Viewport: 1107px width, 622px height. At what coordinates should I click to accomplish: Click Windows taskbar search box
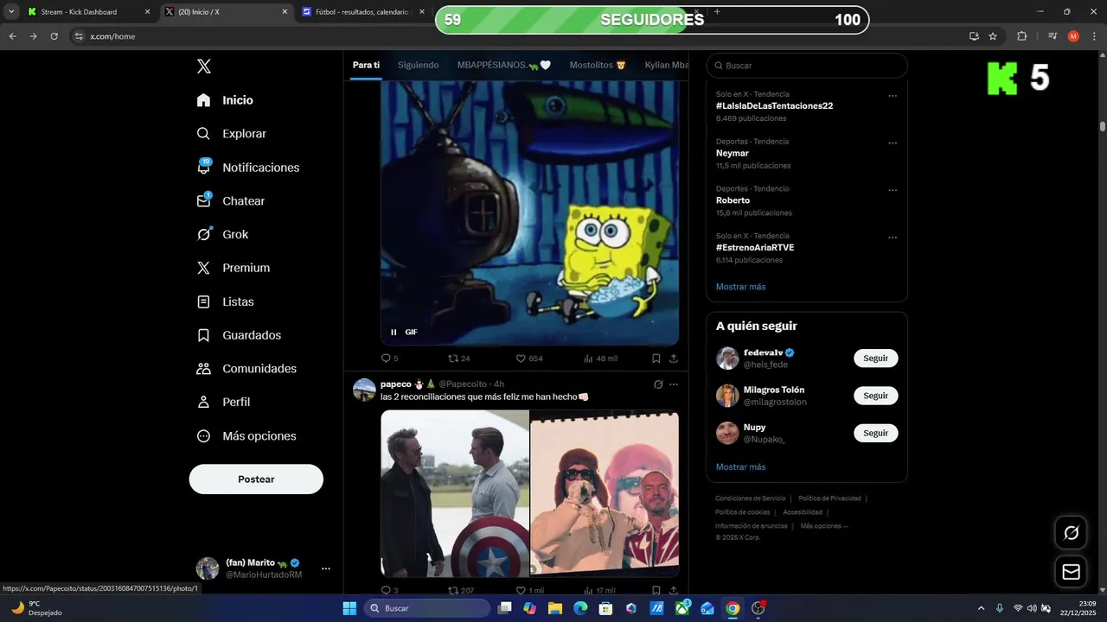[x=427, y=608]
